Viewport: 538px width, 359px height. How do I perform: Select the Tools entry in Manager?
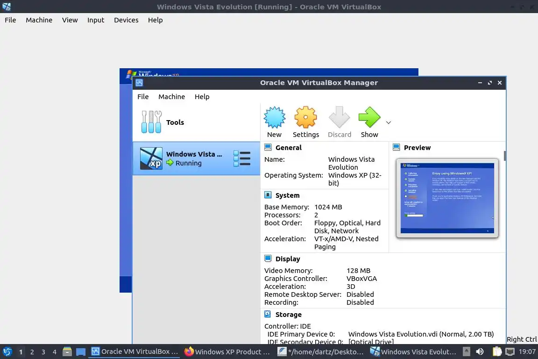[196, 122]
